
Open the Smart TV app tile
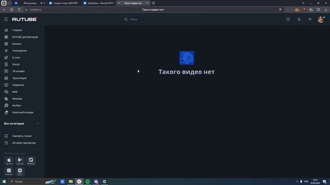20,171
